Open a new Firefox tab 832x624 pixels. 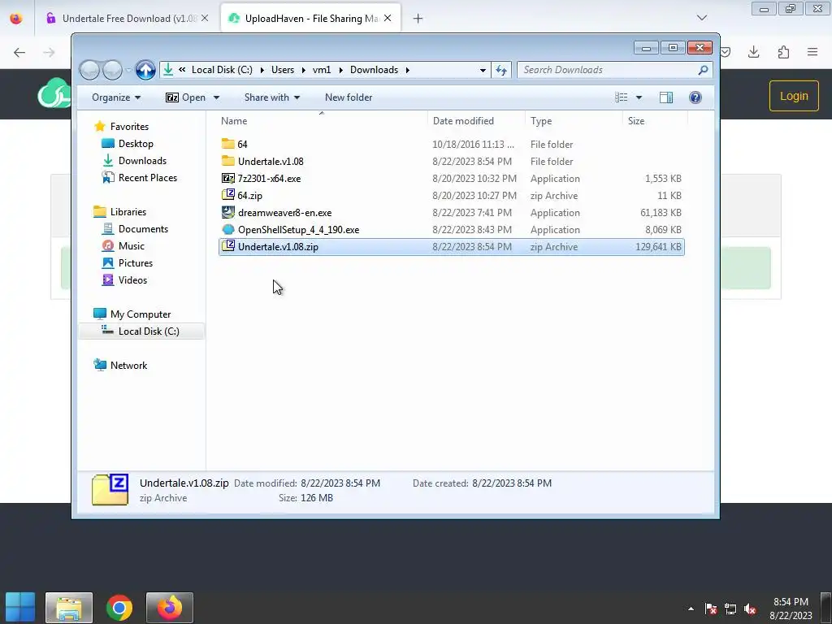(x=418, y=19)
